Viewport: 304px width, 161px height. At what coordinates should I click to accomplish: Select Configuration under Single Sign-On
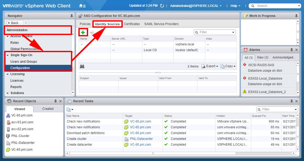(x=38, y=68)
